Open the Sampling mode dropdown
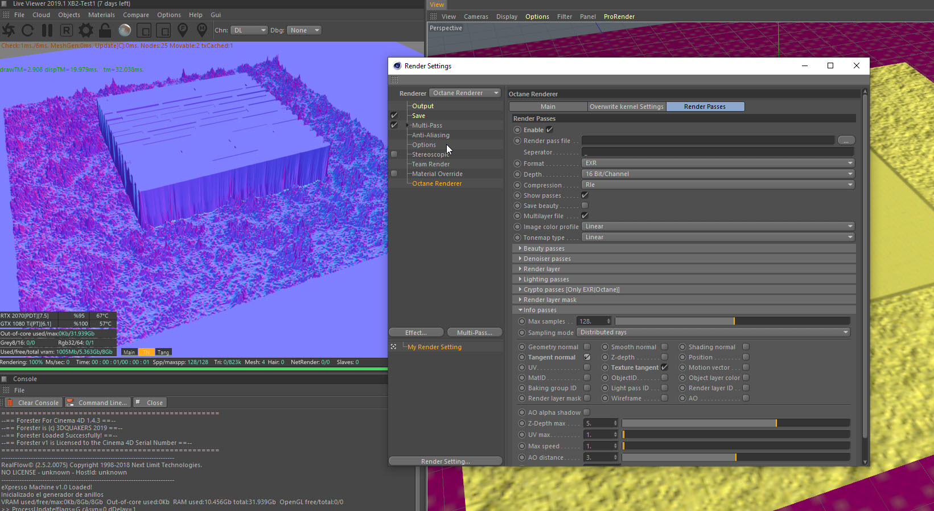 click(x=713, y=332)
